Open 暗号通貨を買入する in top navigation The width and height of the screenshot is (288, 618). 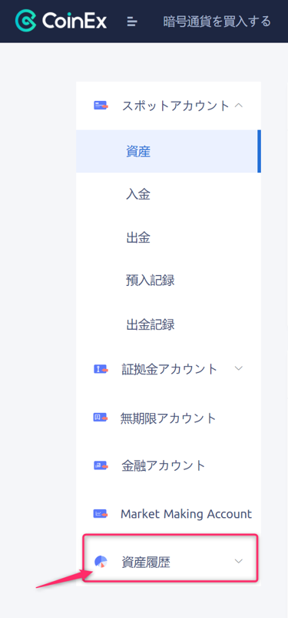click(x=217, y=22)
